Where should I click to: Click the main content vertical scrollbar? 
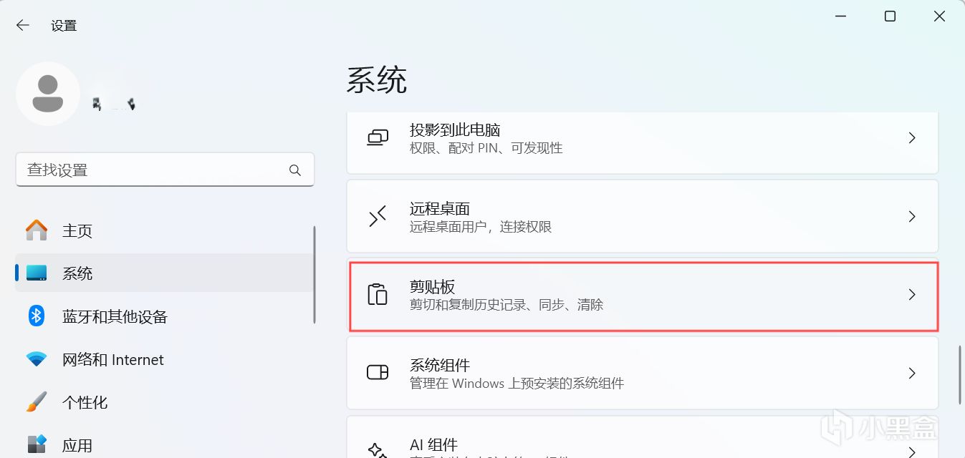tap(960, 376)
